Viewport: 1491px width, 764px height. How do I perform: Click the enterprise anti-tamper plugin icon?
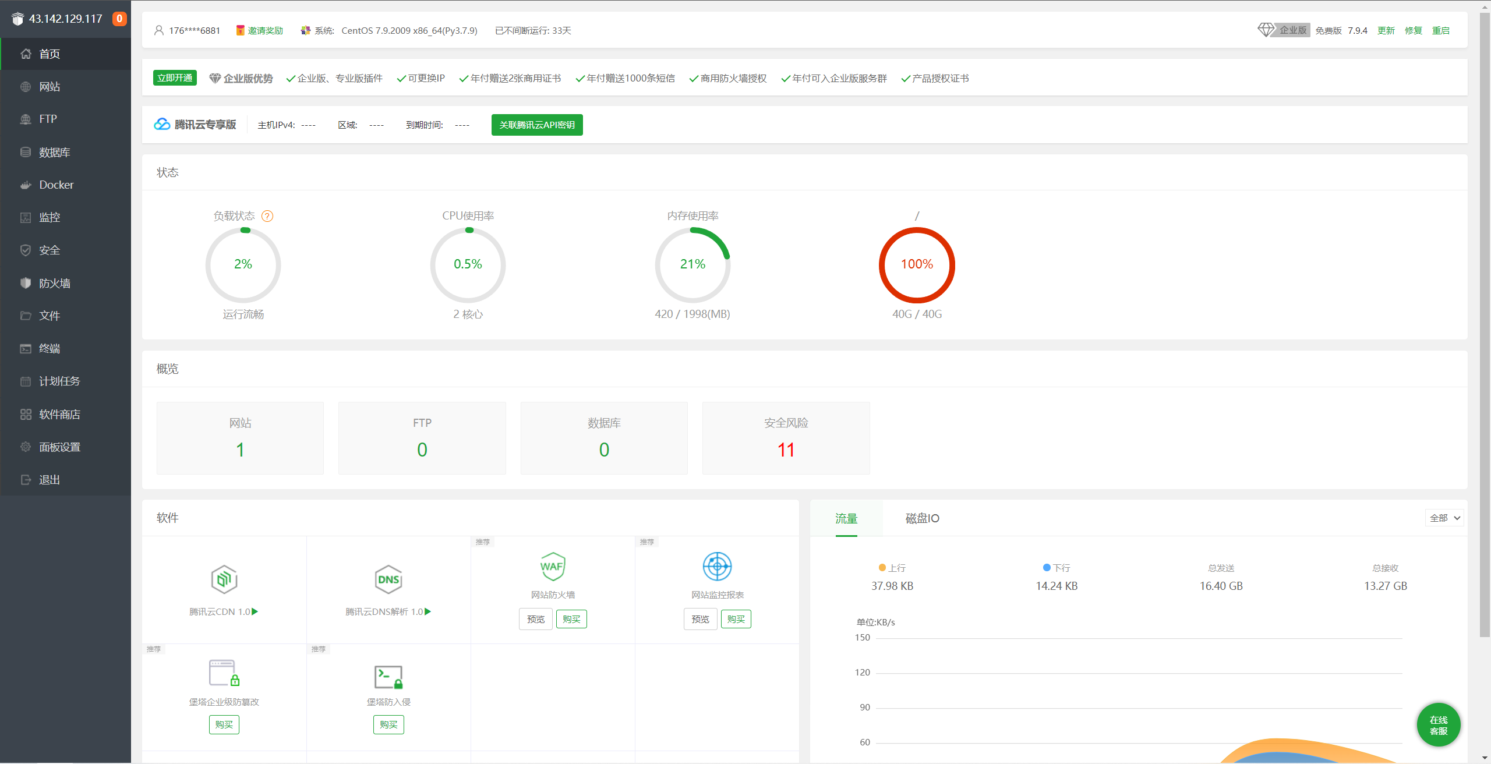point(224,673)
